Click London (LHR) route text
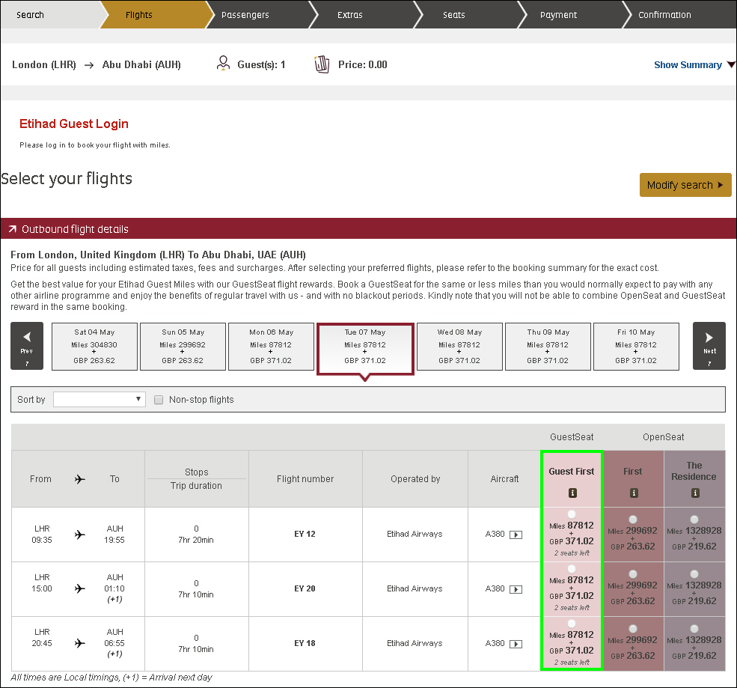The width and height of the screenshot is (737, 688). click(44, 65)
